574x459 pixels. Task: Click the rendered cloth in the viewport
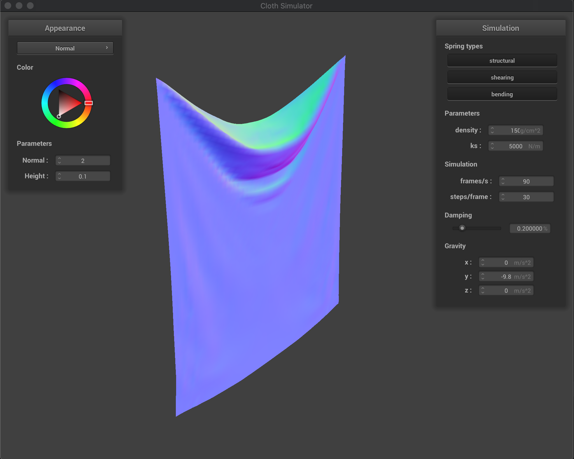(x=252, y=252)
